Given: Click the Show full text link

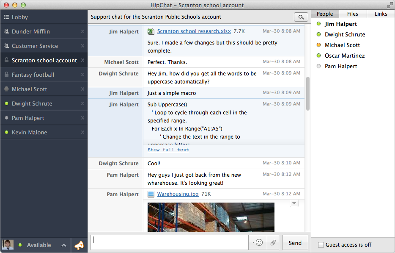Looking at the screenshot, I should (x=168, y=150).
